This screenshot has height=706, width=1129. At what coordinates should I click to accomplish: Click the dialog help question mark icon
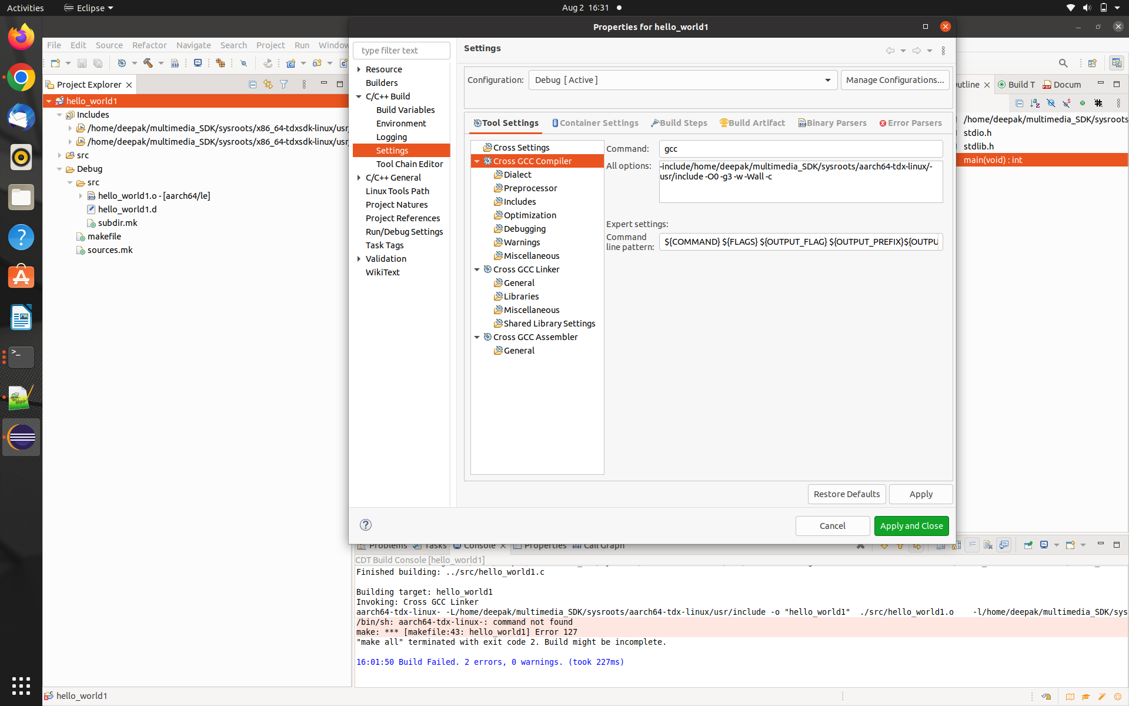tap(365, 525)
